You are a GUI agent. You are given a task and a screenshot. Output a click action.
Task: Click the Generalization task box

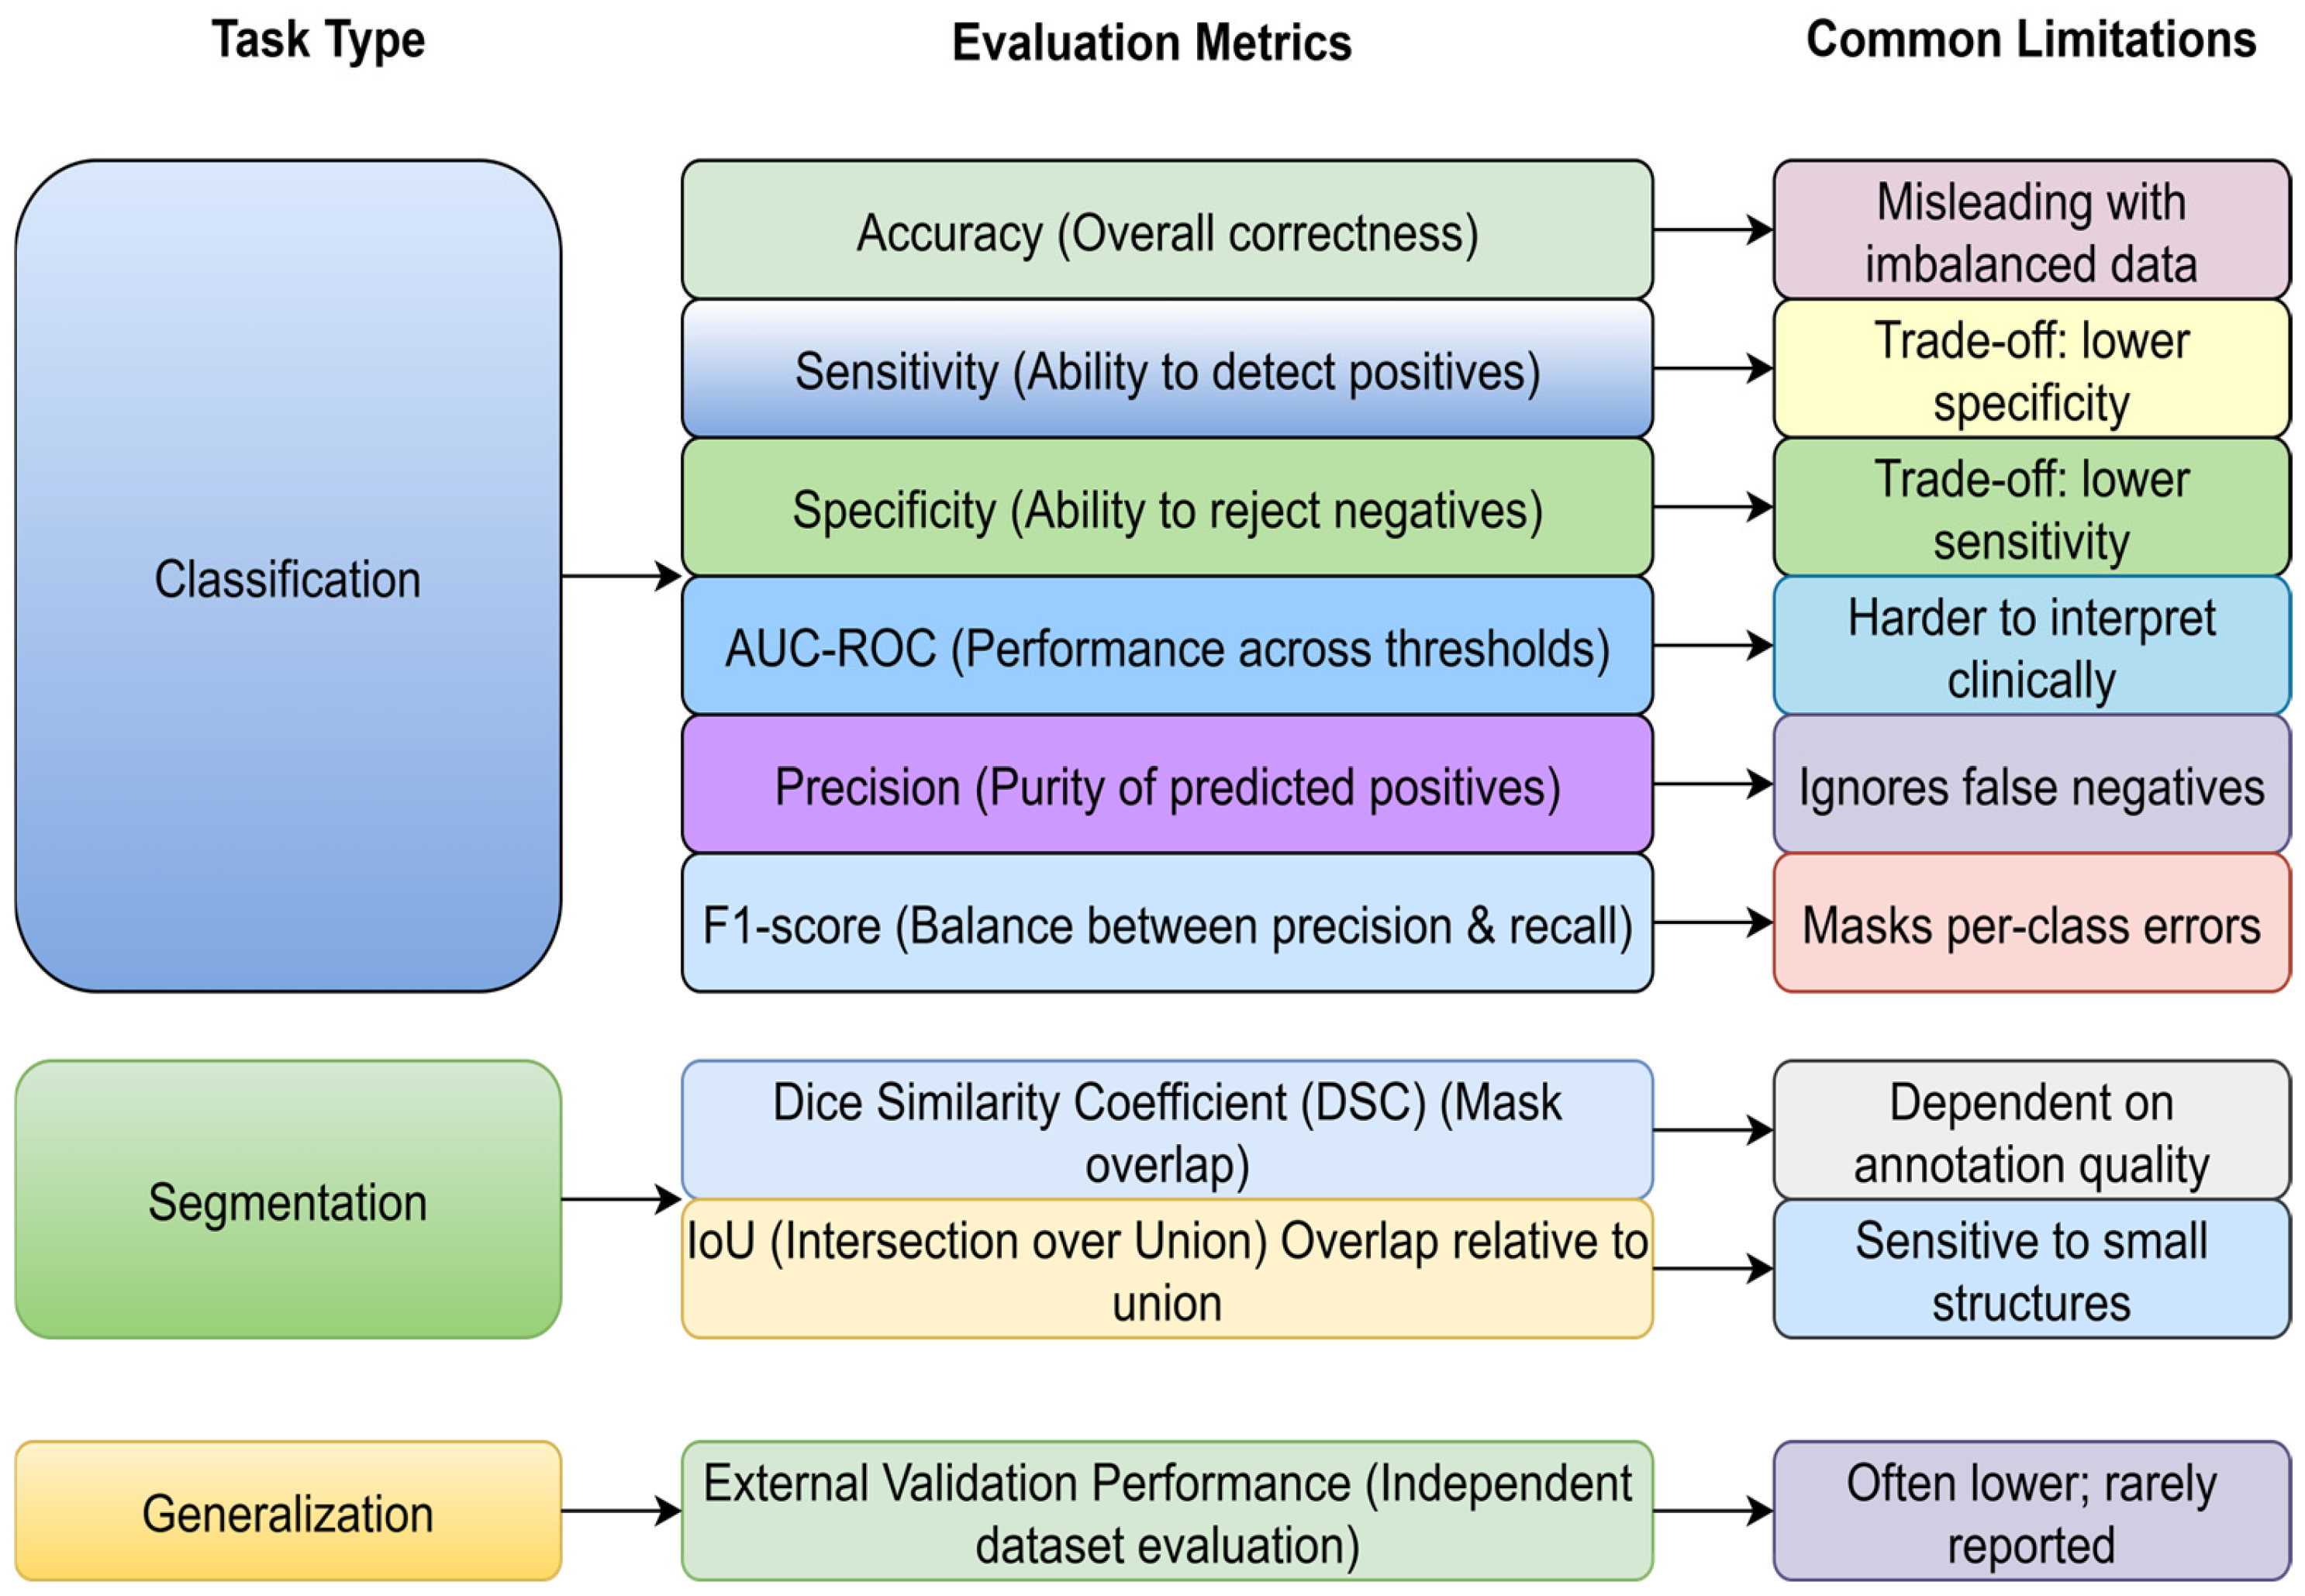[288, 1511]
